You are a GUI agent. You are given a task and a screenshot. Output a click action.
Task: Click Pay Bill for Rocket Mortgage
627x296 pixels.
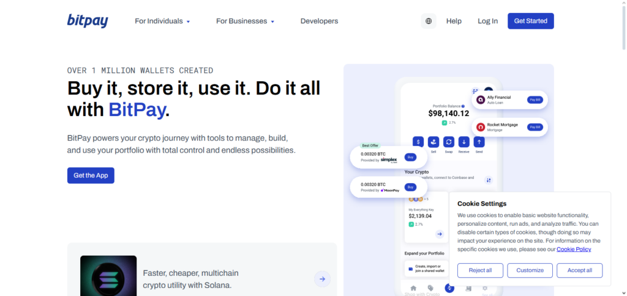tap(535, 127)
